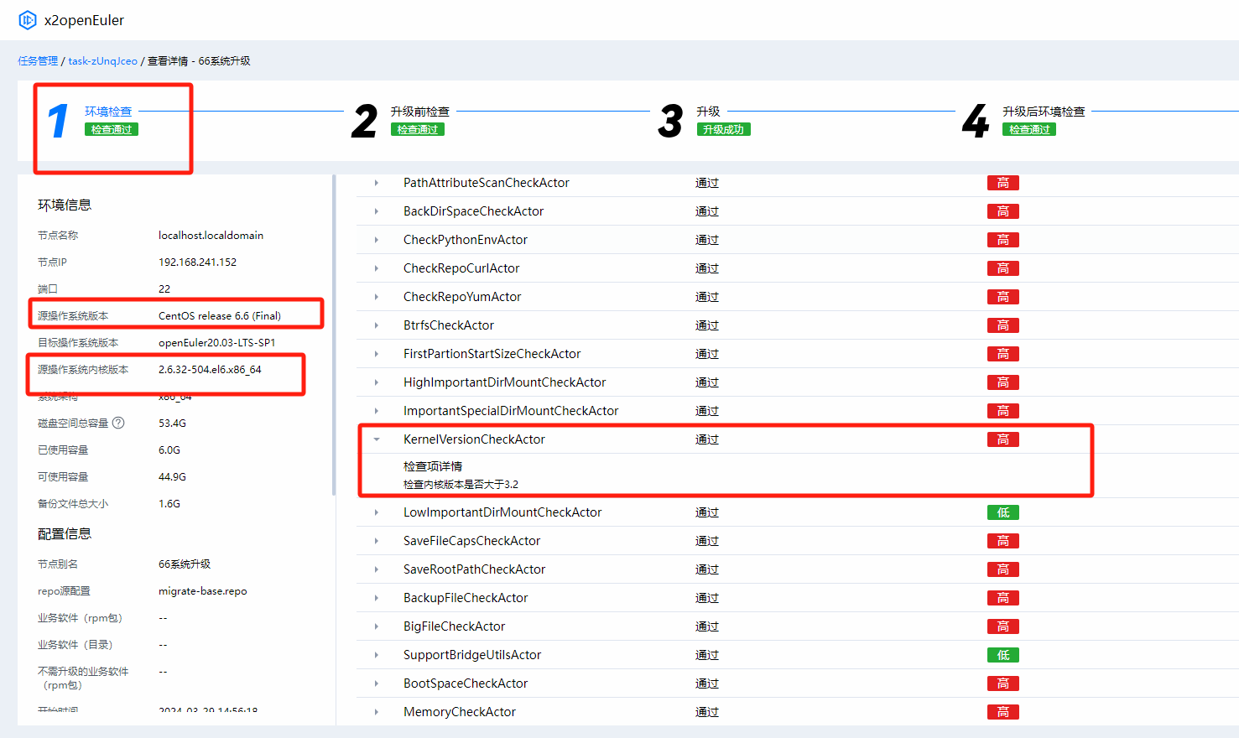Image resolution: width=1239 pixels, height=738 pixels.
Task: Click the 检查通过 status tag under 环境检查
Action: pyautogui.click(x=112, y=129)
